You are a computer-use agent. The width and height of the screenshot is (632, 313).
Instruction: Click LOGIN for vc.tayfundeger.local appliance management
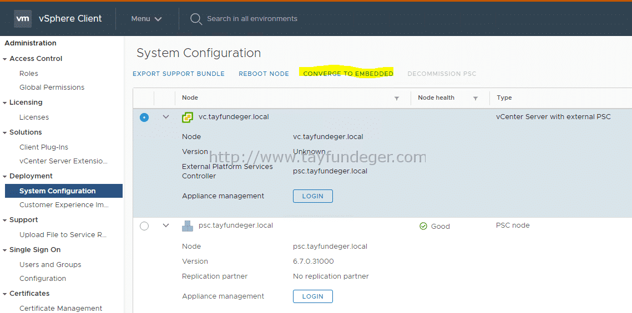[313, 196]
